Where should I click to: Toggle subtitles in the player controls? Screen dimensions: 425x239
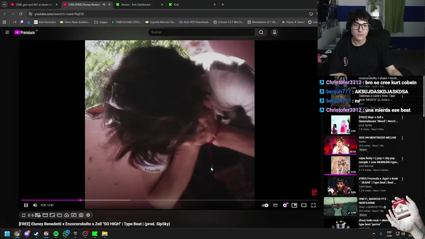point(275,205)
